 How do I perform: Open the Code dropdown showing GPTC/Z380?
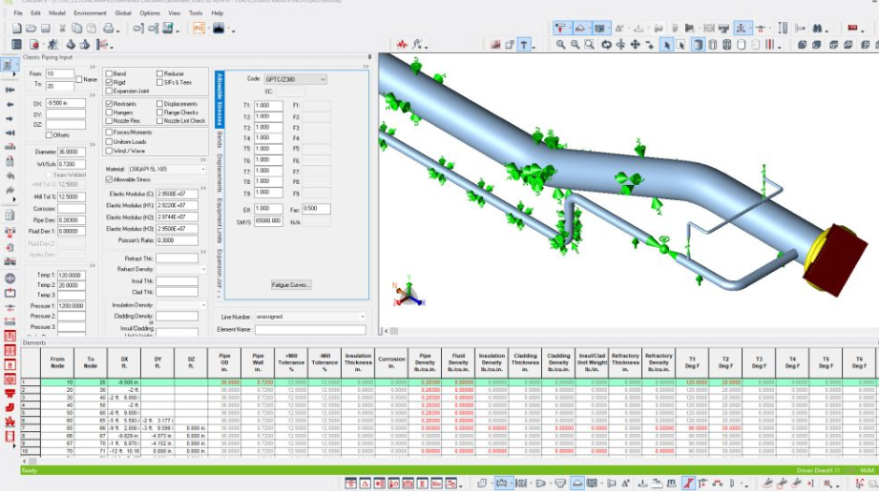pyautogui.click(x=295, y=79)
